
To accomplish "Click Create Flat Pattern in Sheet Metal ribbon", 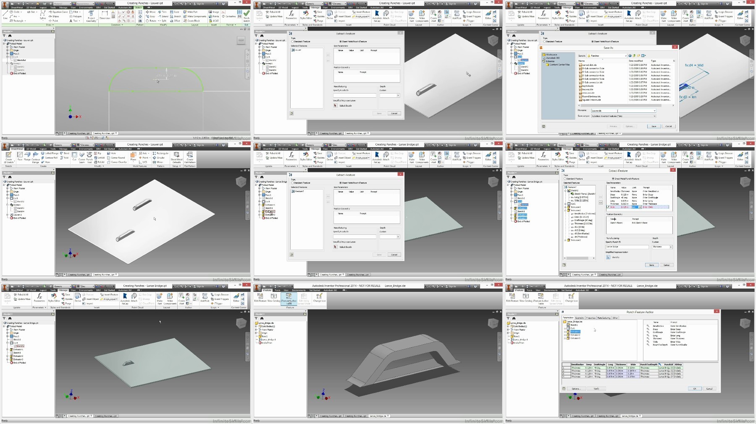I will (190, 157).
